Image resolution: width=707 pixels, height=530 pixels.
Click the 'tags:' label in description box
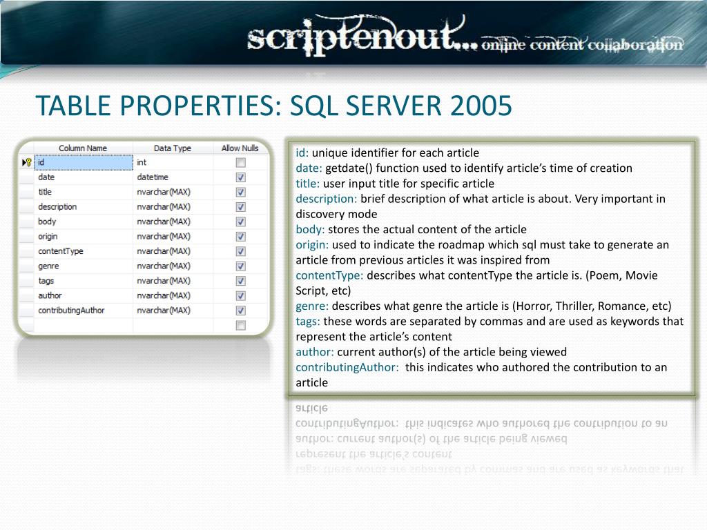coord(308,322)
